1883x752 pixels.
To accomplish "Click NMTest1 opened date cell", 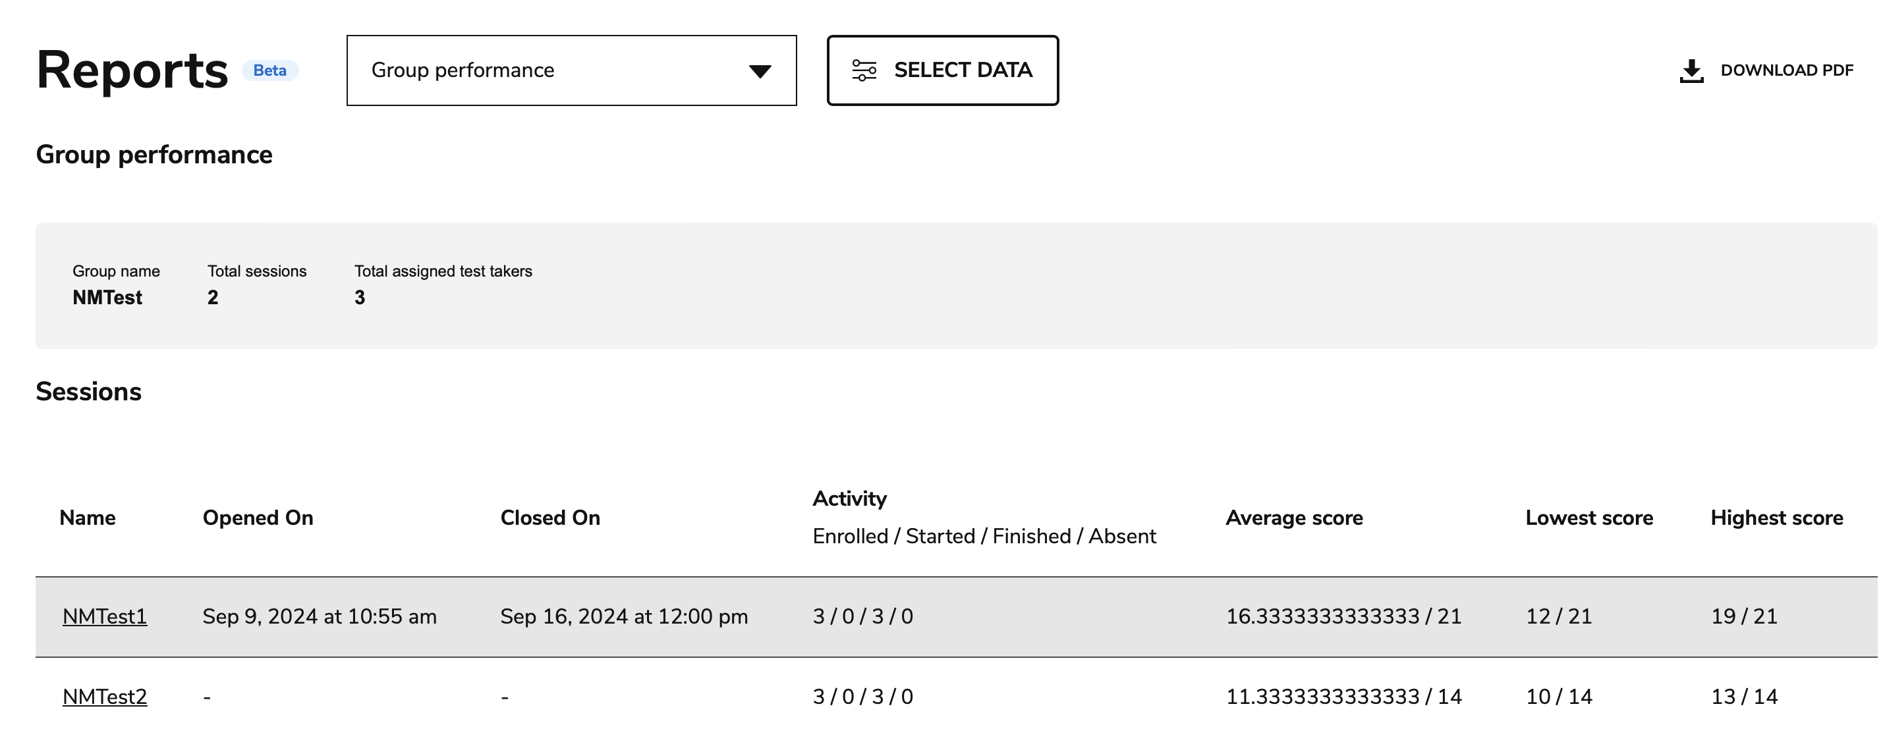I will coord(320,616).
